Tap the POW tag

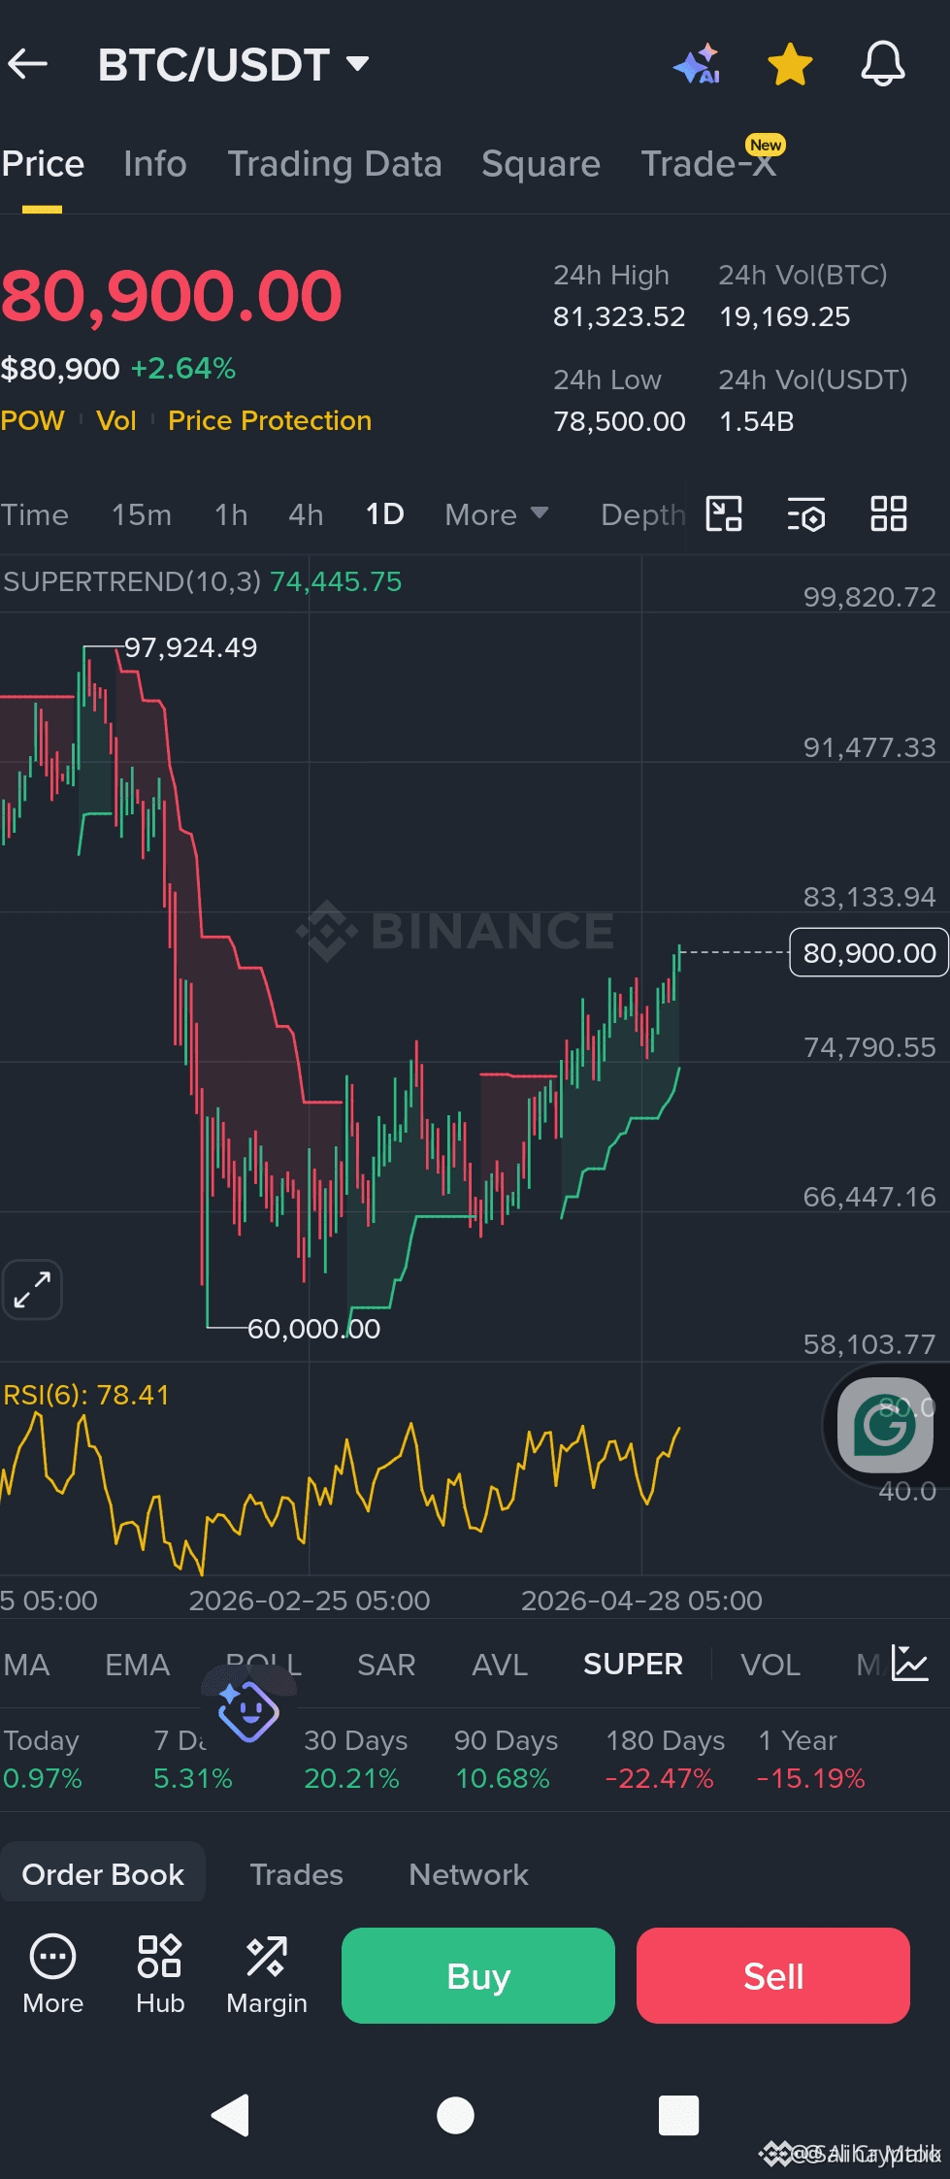(x=33, y=420)
